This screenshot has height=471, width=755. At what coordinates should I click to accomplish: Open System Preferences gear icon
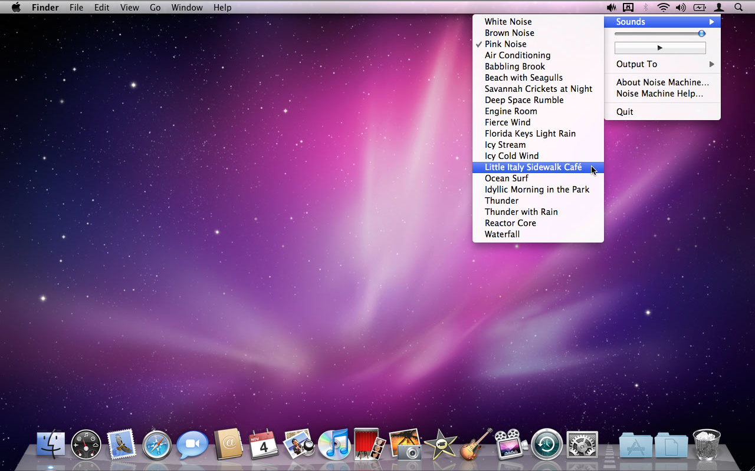582,445
